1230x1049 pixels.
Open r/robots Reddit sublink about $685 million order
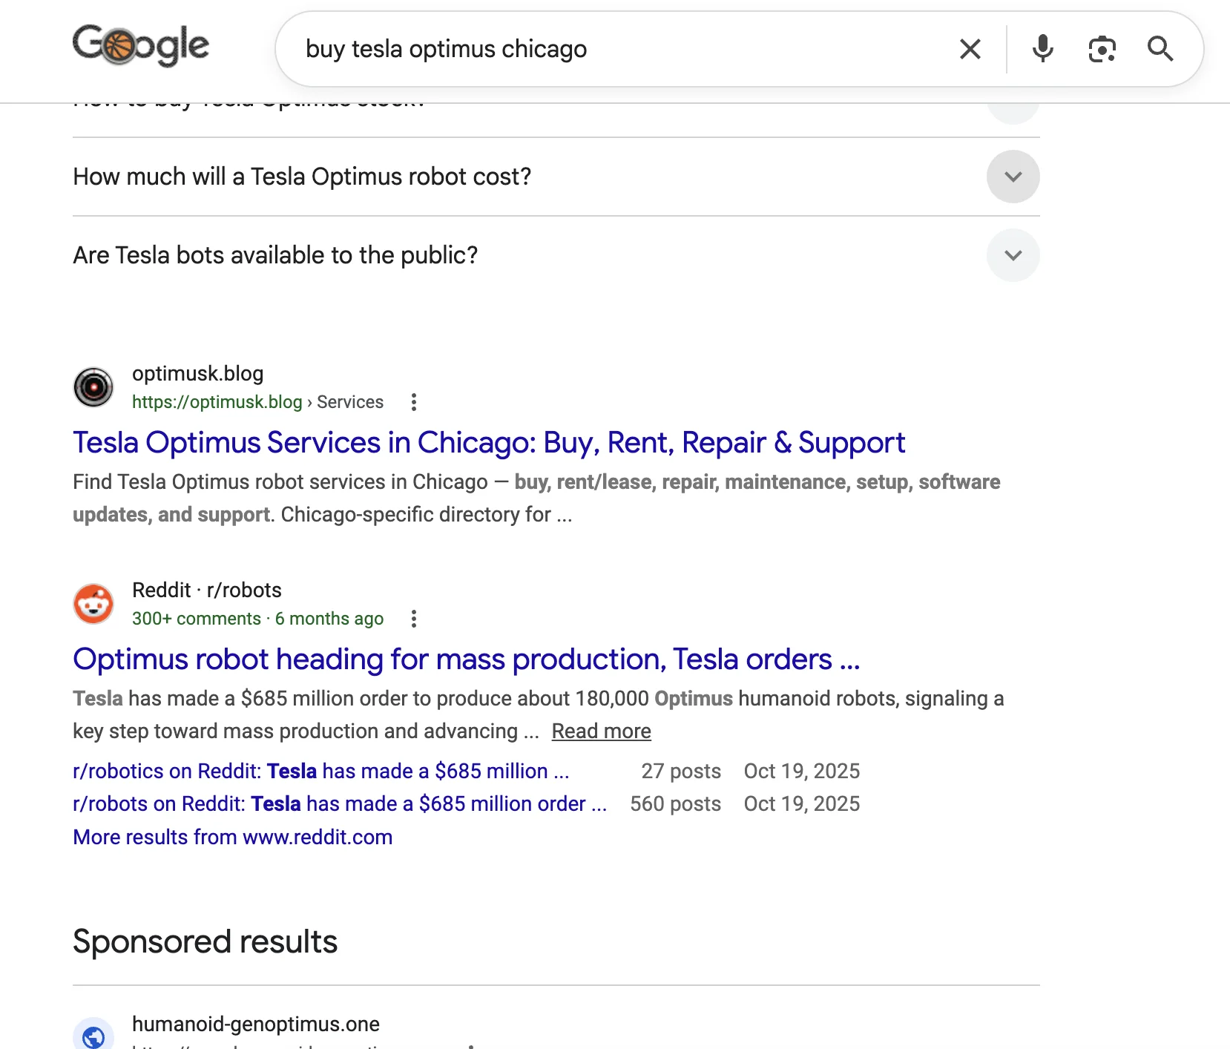(x=340, y=804)
